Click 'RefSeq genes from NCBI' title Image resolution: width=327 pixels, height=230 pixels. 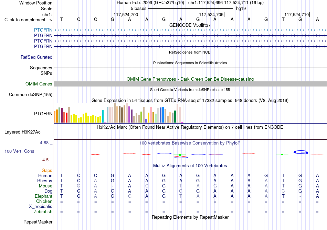190,52
